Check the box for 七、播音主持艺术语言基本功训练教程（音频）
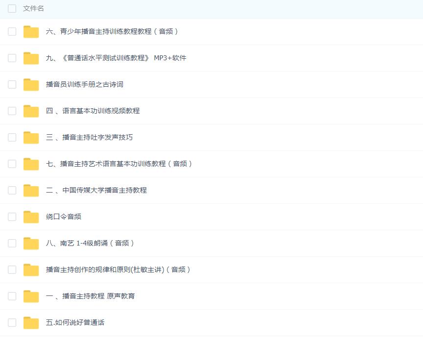 coord(12,164)
